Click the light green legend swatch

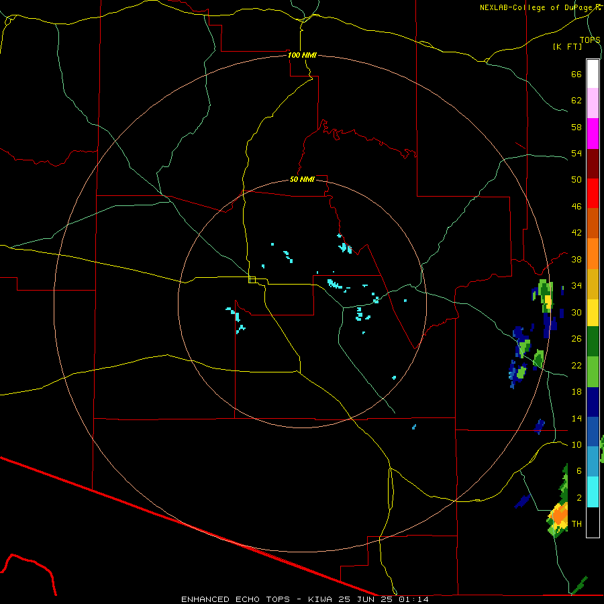click(593, 372)
